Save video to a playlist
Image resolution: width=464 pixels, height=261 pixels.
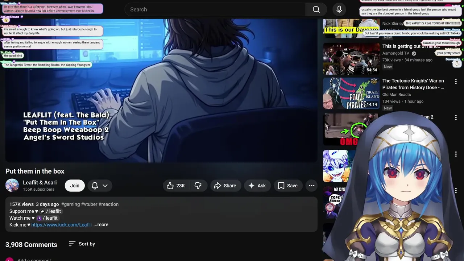288,186
